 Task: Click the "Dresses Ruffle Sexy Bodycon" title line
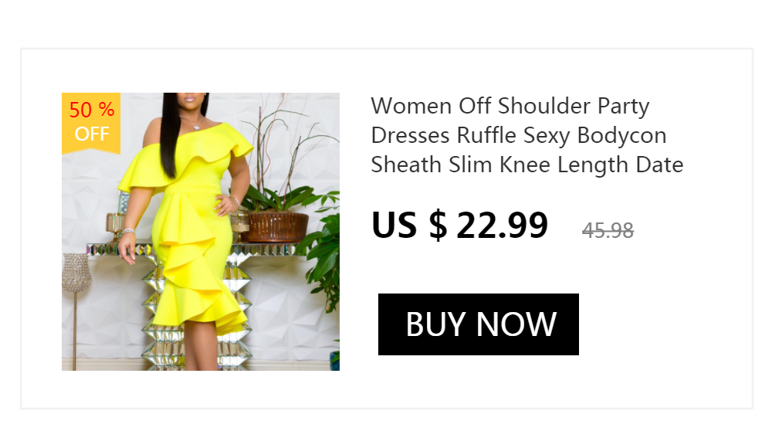click(519, 135)
